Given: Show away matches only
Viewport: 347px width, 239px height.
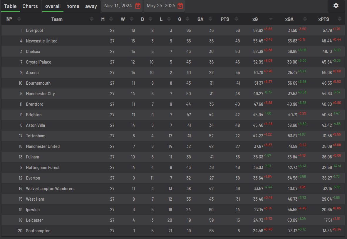Looking at the screenshot, I should tap(91, 6).
